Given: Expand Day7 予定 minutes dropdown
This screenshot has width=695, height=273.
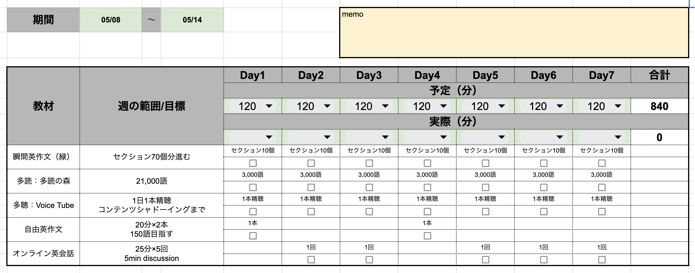Looking at the screenshot, I should click(x=602, y=106).
